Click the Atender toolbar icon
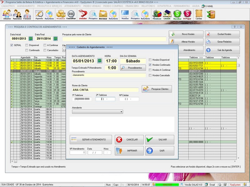Viewport: 250px width, 187px height. (82, 14)
